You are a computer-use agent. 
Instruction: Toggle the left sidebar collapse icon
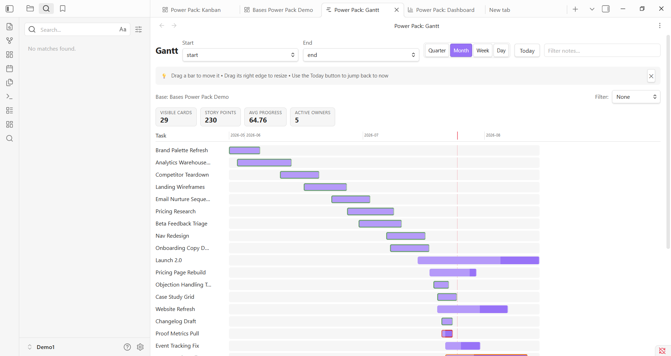(10, 9)
